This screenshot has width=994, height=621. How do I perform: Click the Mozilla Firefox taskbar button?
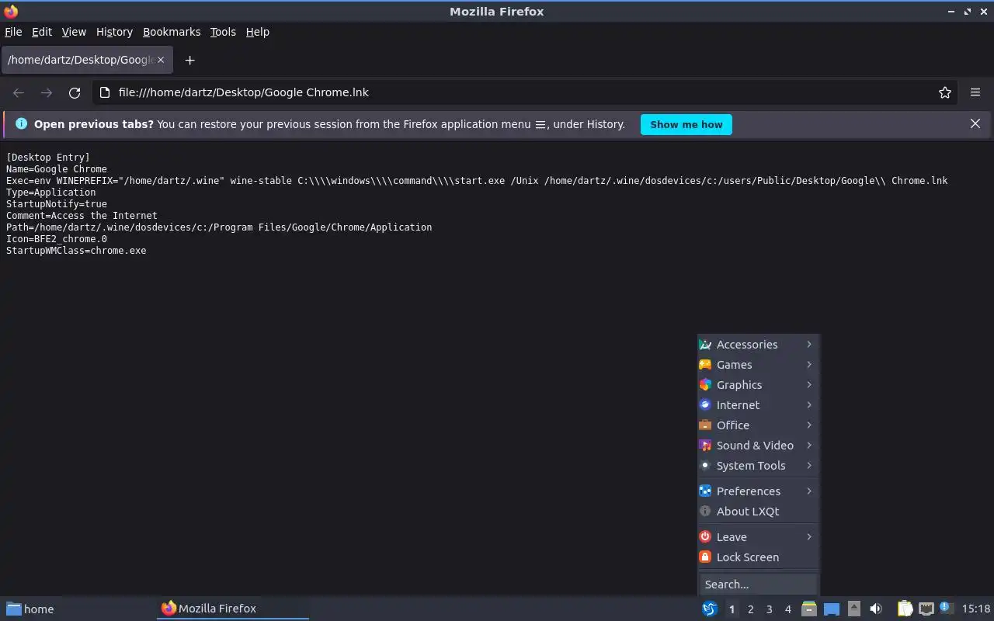coord(233,609)
